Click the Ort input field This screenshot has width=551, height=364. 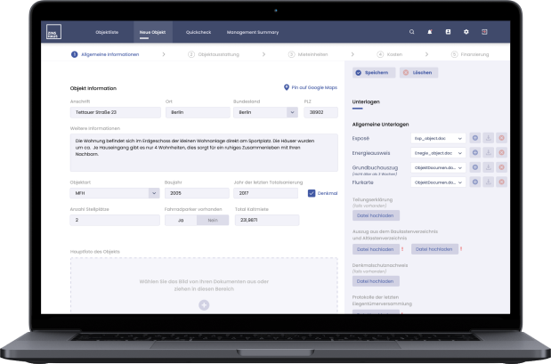point(198,112)
